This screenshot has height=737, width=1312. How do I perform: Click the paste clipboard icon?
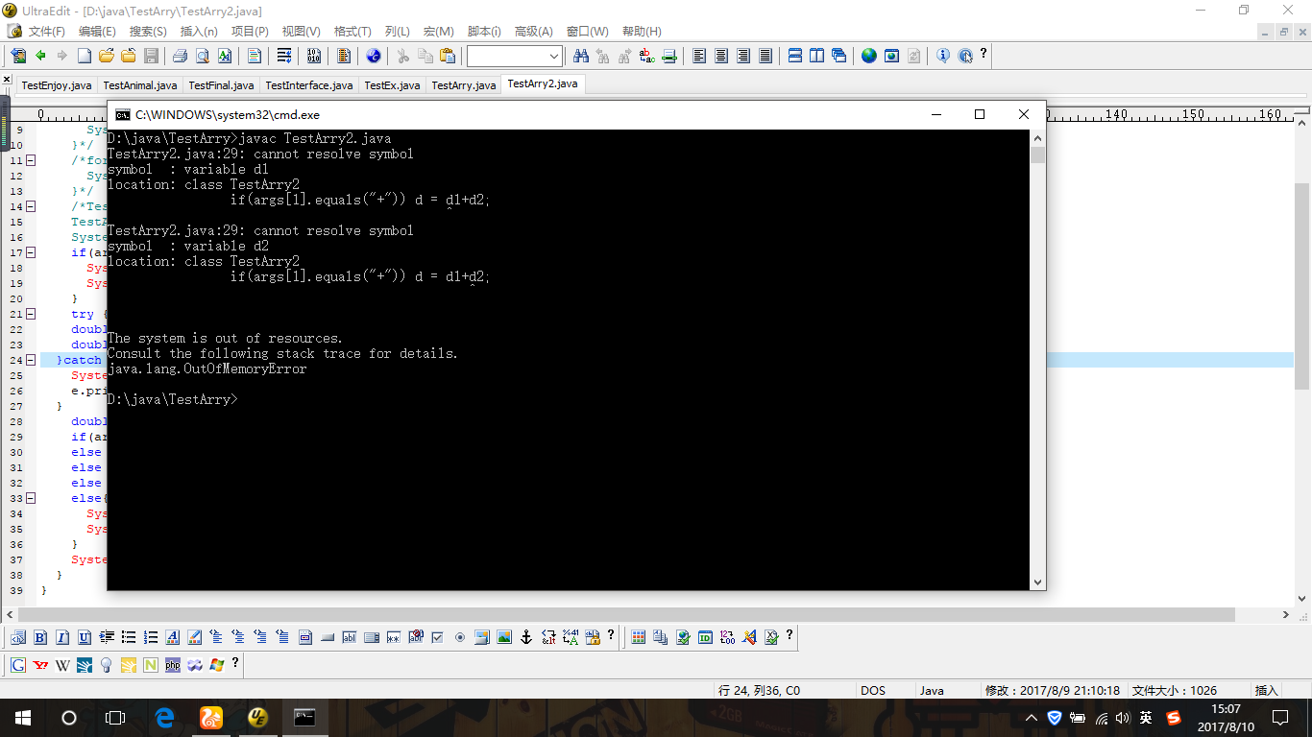tap(448, 56)
